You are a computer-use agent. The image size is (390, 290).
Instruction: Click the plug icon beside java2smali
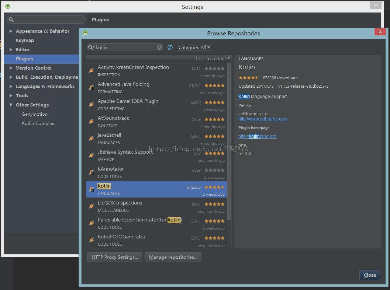92,138
